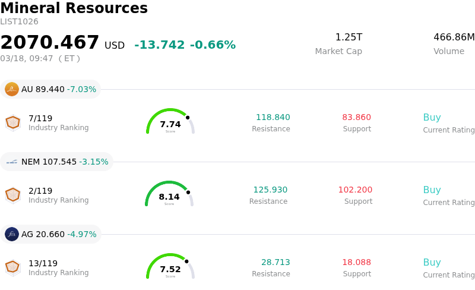Open the Mineral Resources title
This screenshot has width=475, height=290.
[74, 9]
